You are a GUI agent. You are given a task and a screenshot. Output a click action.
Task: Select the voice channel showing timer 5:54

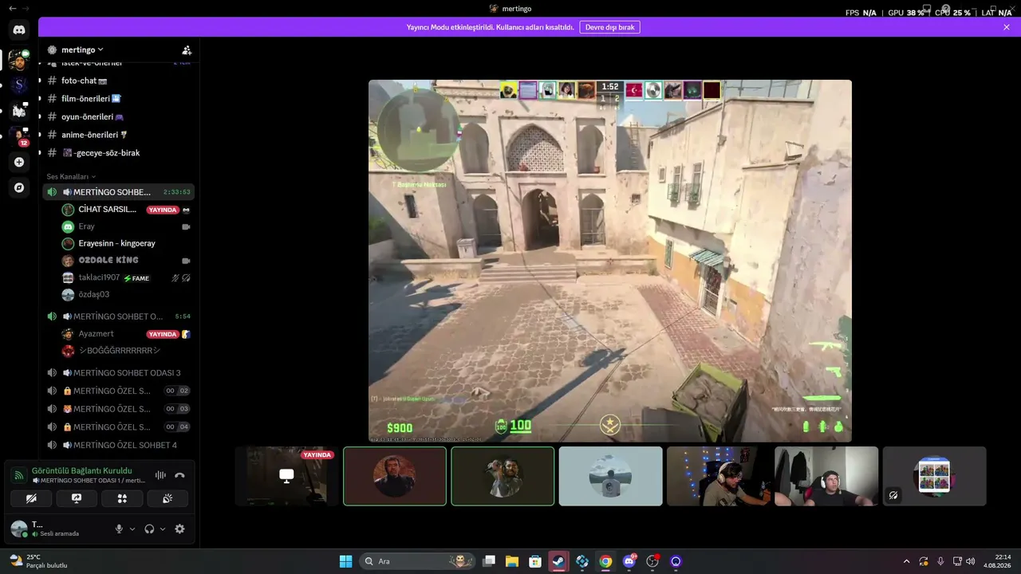pyautogui.click(x=118, y=316)
